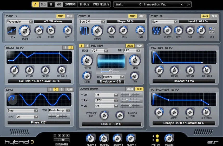Open the filter MODE VCF dropdown
Viewport: 223px width, 146px height.
coord(99,51)
